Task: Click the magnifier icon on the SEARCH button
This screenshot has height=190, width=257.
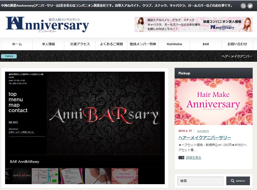Action: point(232,181)
